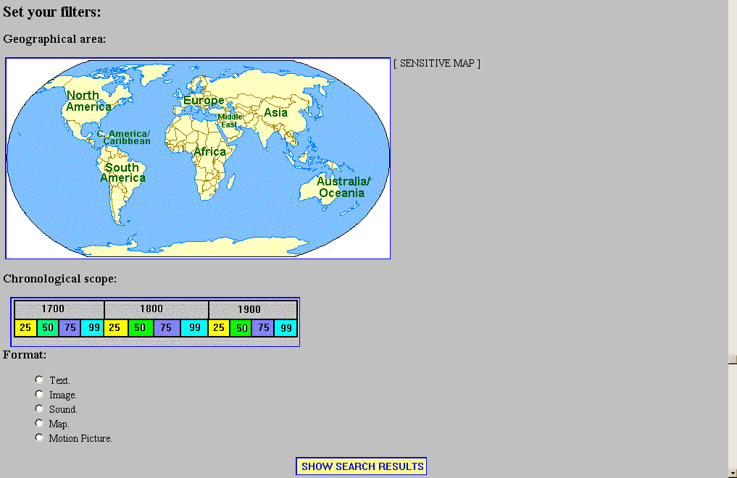Screen dimensions: 737x478
Task: Select Motion Picture format option
Action: pos(39,437)
